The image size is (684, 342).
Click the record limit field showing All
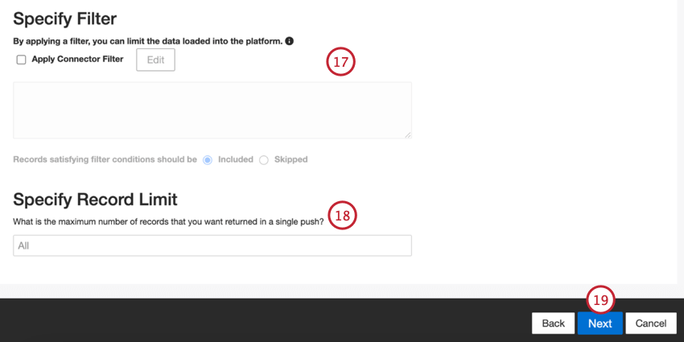click(x=212, y=245)
